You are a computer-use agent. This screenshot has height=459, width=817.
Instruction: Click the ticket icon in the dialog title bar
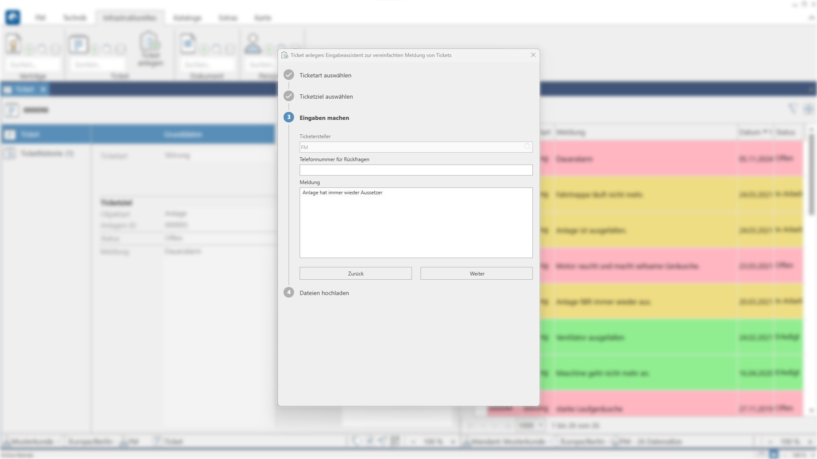point(285,55)
